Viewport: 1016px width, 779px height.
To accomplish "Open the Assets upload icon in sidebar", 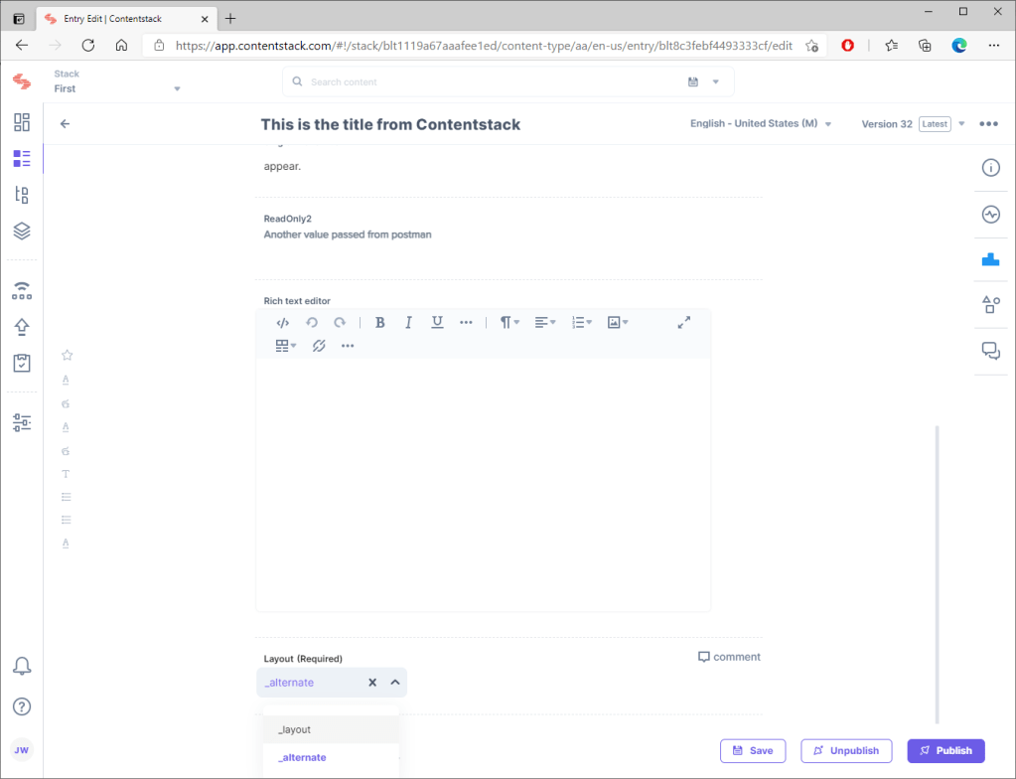I will [x=22, y=327].
